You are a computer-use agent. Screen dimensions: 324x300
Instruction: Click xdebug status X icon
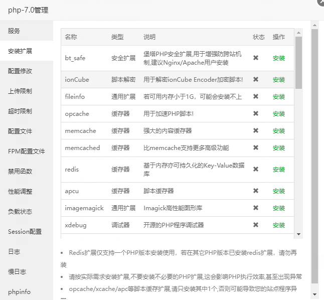(256, 225)
